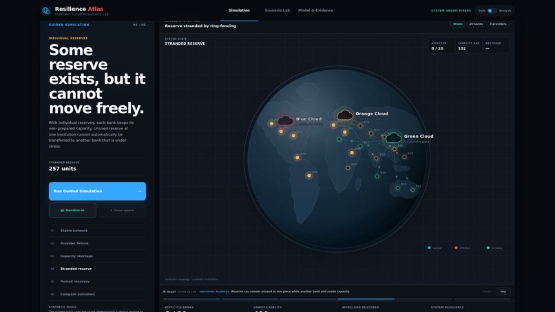
Task: Click the 257 units stranded reserve value
Action: tap(63, 169)
